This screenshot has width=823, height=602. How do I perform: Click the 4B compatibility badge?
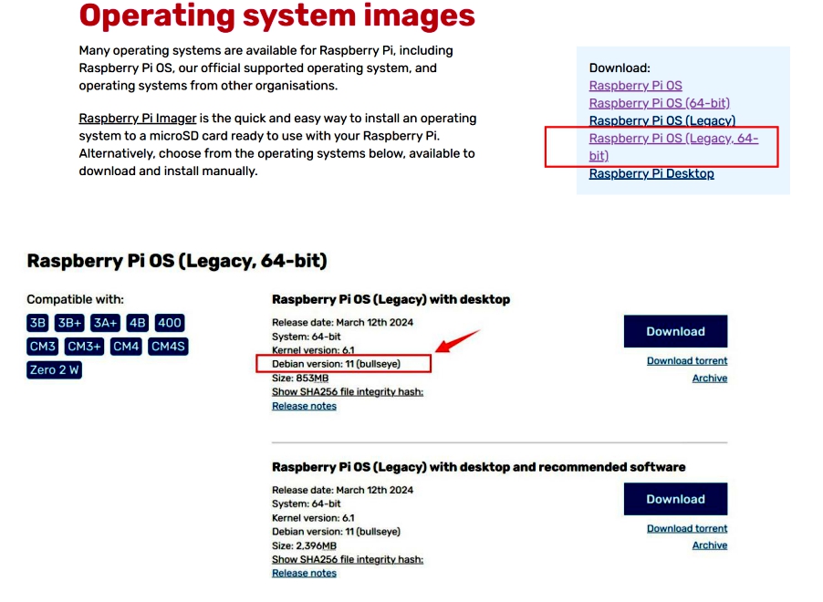(x=137, y=323)
